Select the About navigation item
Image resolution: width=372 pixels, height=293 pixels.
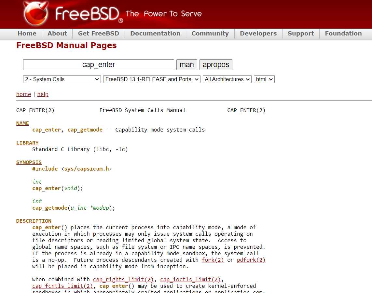(57, 34)
